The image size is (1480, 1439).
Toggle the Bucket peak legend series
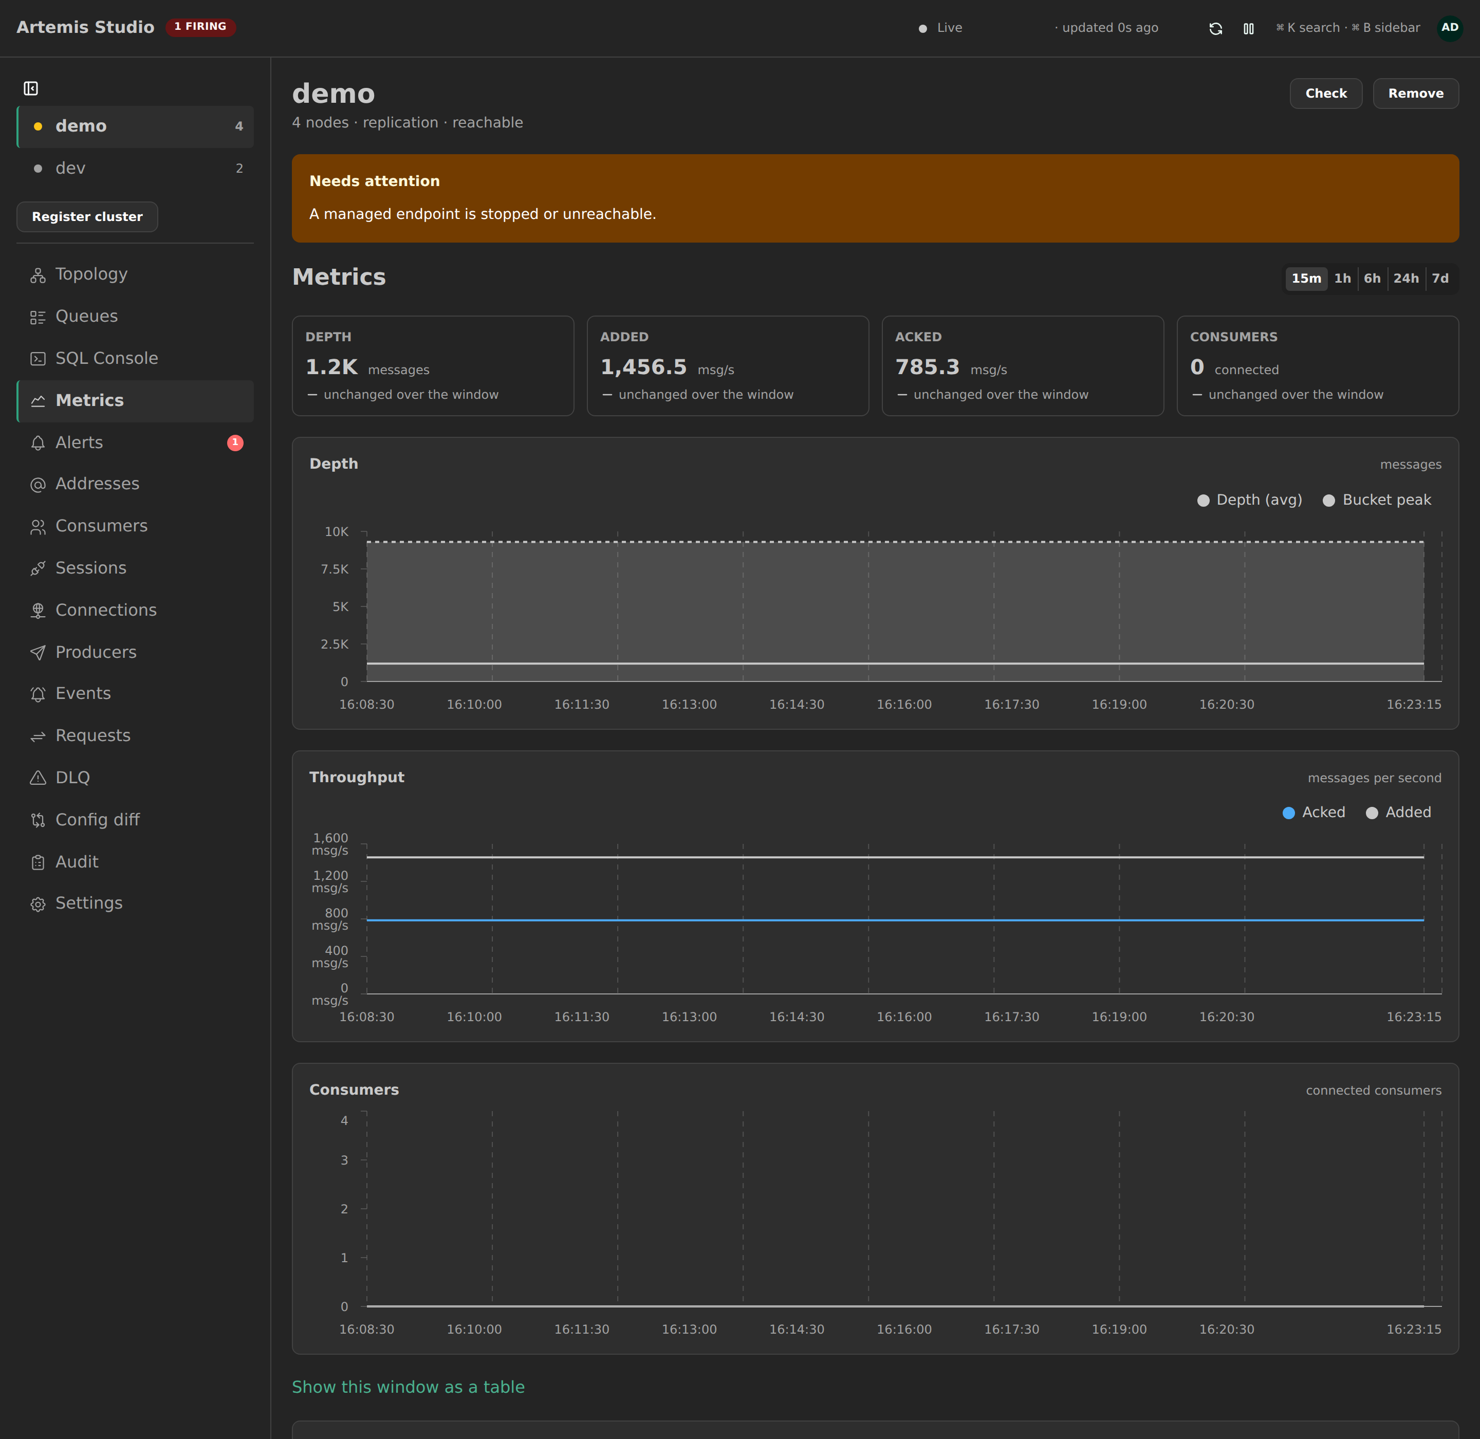1376,501
